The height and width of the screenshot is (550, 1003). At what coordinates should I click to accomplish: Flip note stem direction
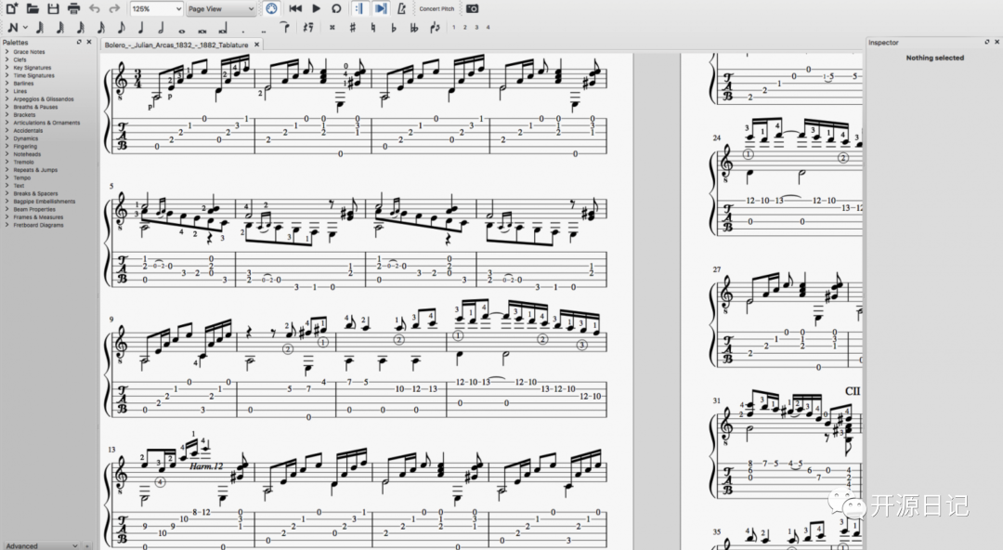coord(435,28)
